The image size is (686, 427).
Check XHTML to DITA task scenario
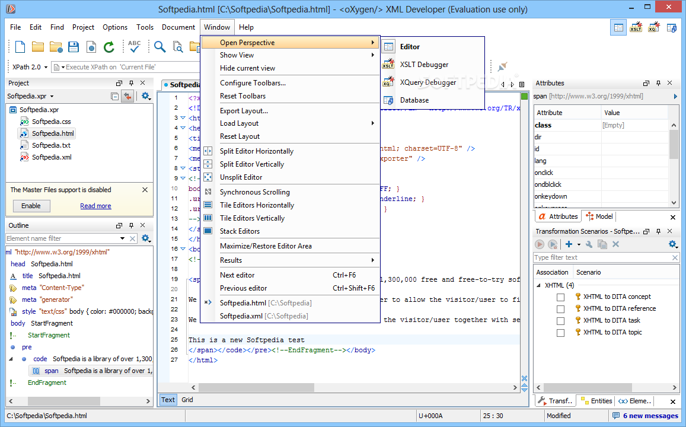tap(560, 321)
